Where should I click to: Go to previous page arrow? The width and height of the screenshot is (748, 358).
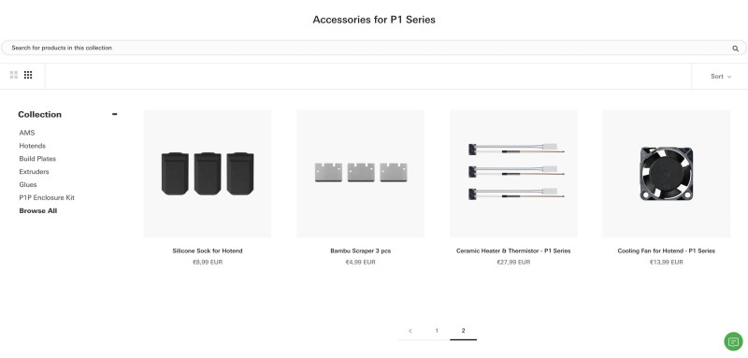point(410,330)
